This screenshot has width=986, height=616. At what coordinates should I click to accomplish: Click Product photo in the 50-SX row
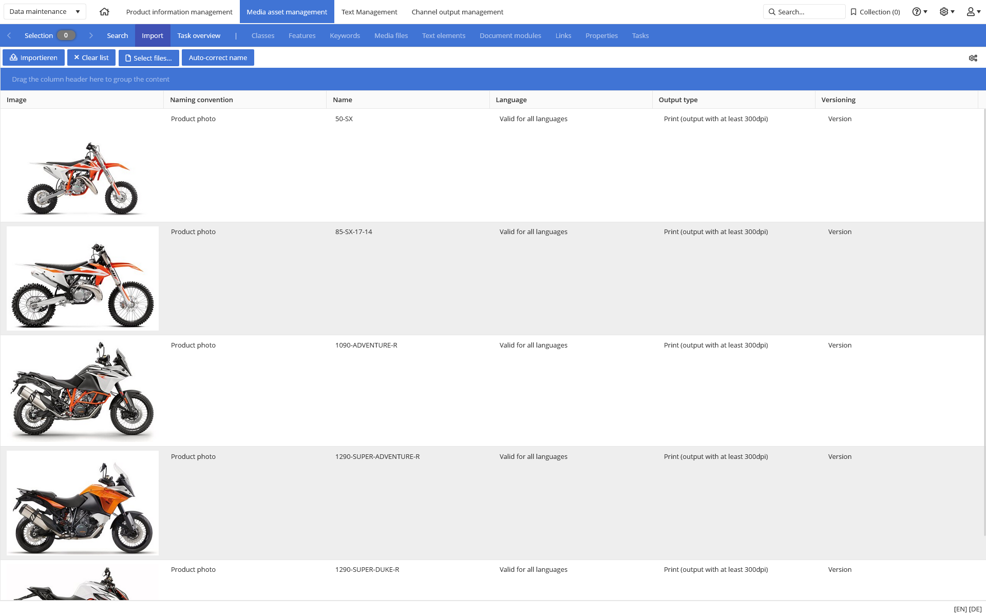tap(193, 119)
